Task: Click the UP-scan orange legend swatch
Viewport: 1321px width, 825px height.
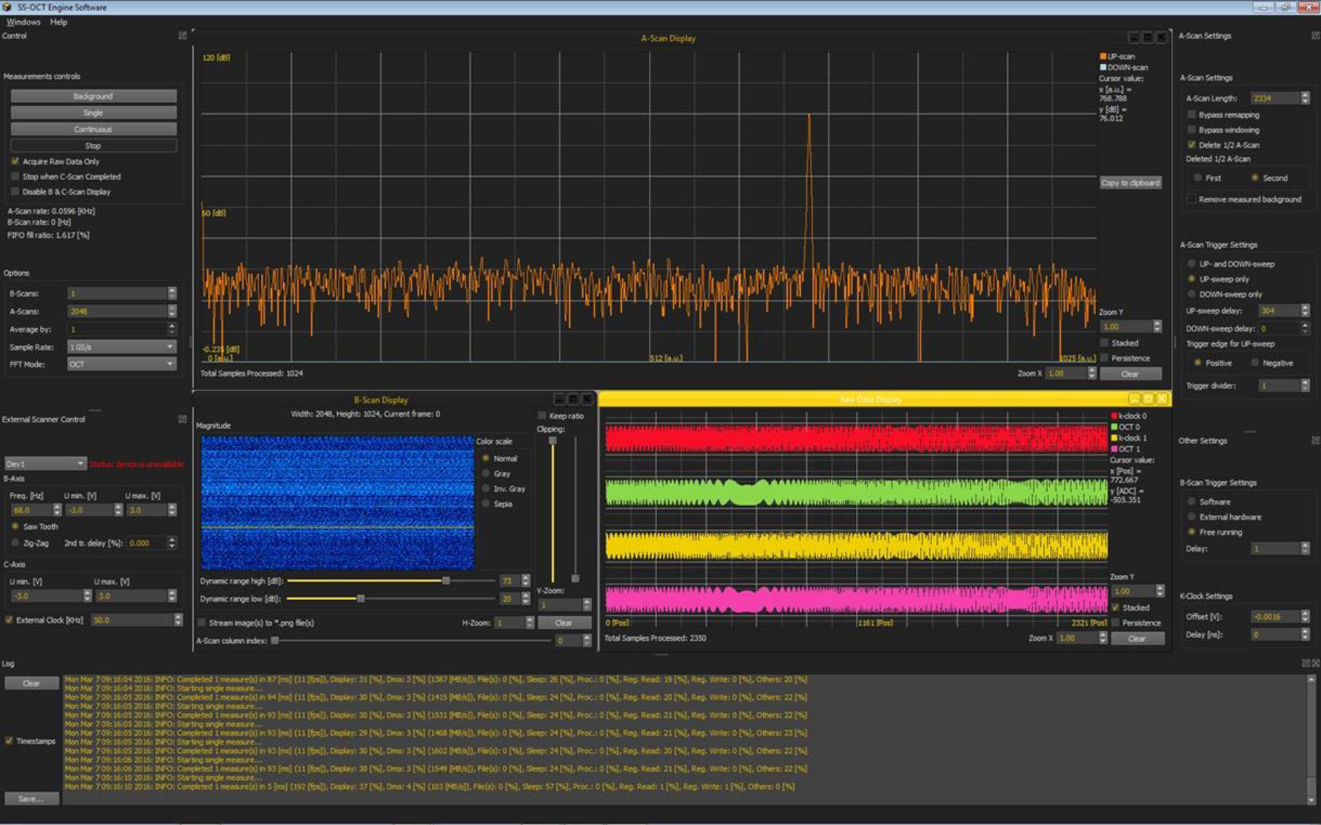Action: (1103, 56)
